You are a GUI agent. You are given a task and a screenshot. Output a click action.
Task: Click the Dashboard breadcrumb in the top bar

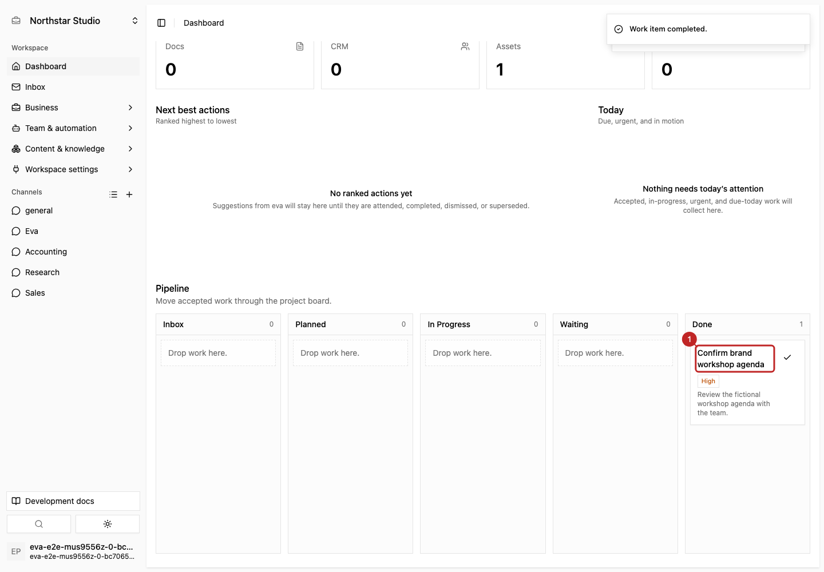pyautogui.click(x=204, y=23)
